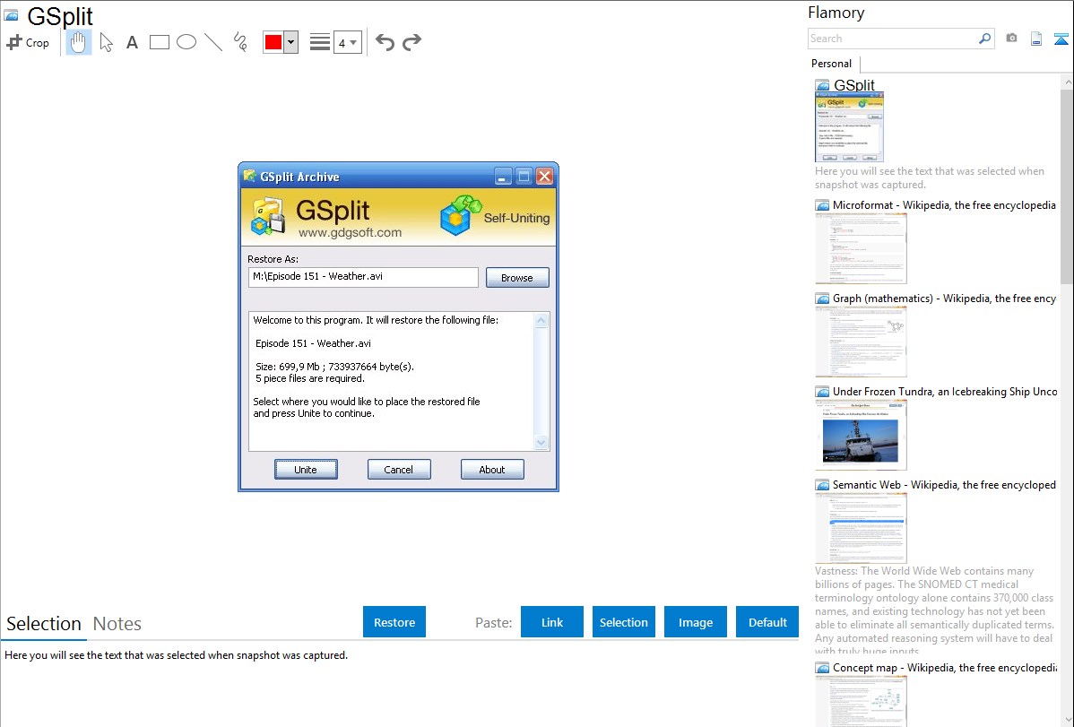Click the camera capture icon

coord(1011,39)
